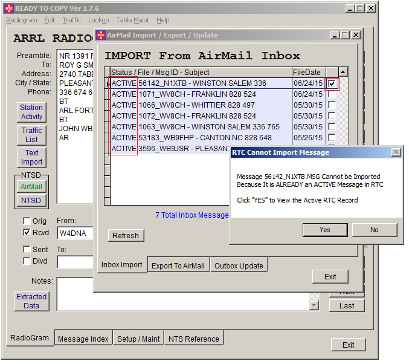Check the 1072_WV8CH Franklin message checkbox
The height and width of the screenshot is (364, 409).
pyautogui.click(x=332, y=115)
